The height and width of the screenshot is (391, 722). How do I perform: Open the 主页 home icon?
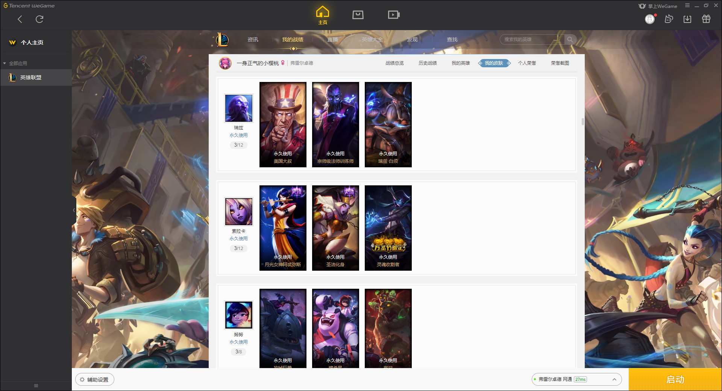[x=323, y=15]
